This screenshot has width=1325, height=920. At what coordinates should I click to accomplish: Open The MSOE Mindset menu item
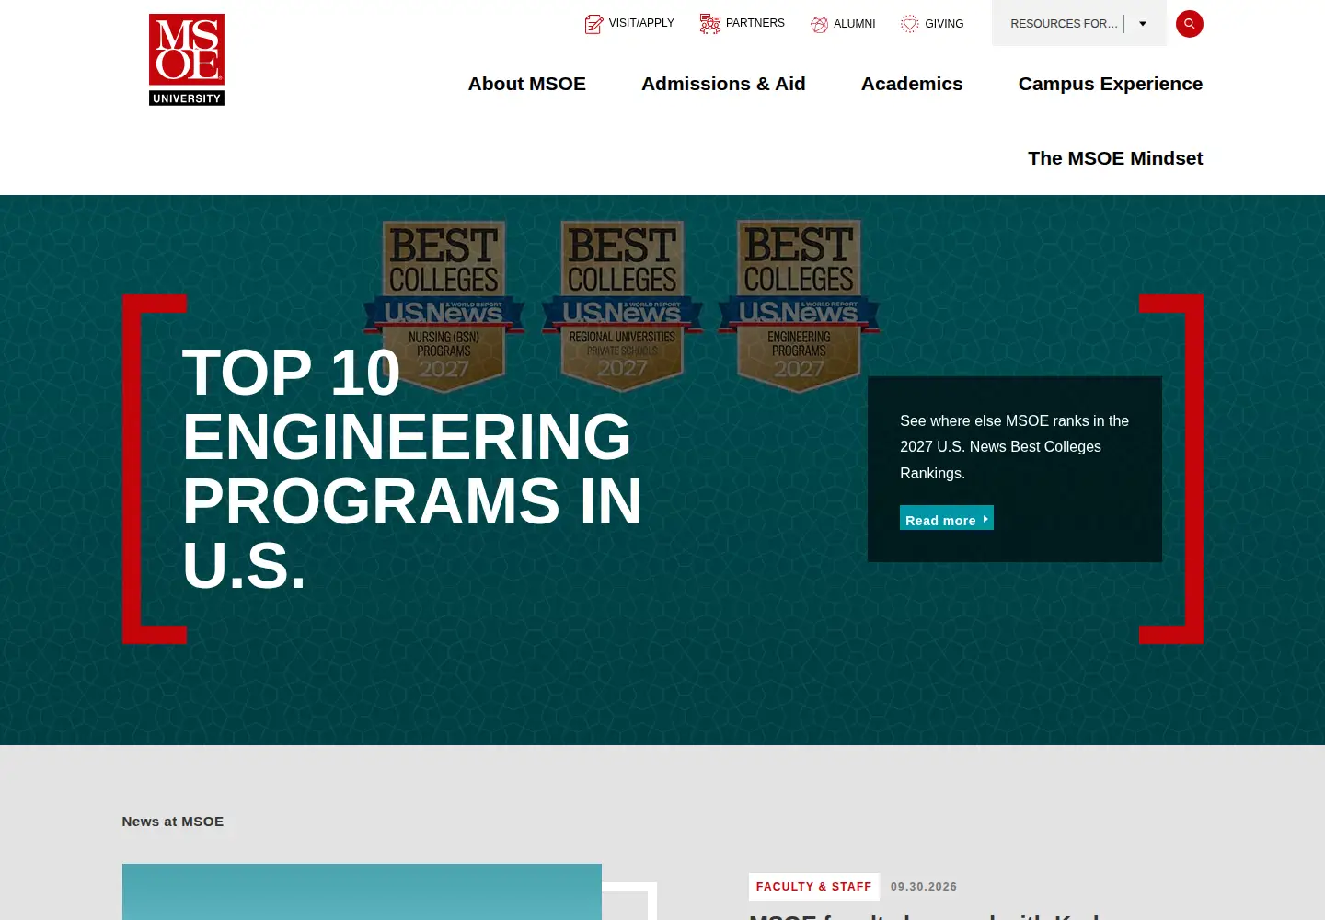(1114, 158)
